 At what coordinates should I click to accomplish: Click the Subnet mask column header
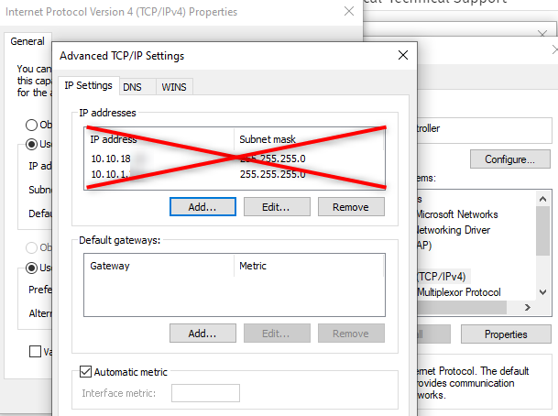pos(306,139)
